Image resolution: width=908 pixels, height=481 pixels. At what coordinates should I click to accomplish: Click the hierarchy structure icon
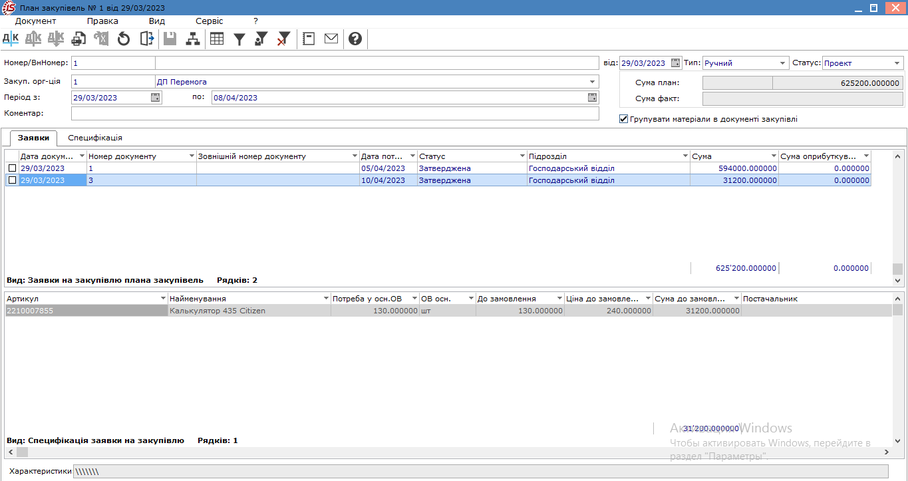click(193, 39)
